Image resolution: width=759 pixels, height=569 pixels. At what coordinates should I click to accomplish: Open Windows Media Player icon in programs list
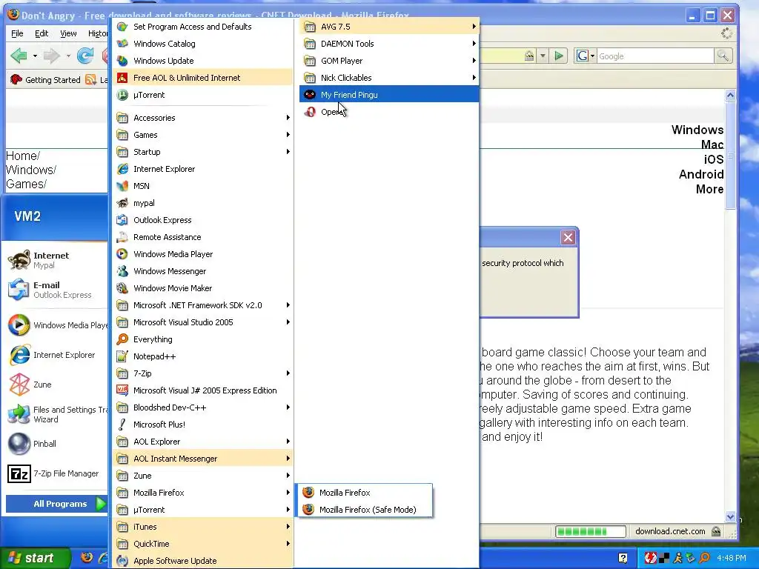pos(122,254)
